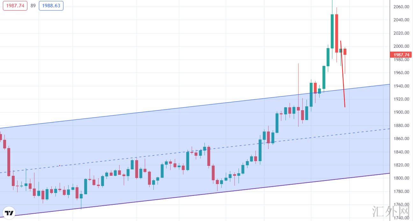This screenshot has height=221, width=413.
Task: Click the large red candle after the peak
Action: 337,33
